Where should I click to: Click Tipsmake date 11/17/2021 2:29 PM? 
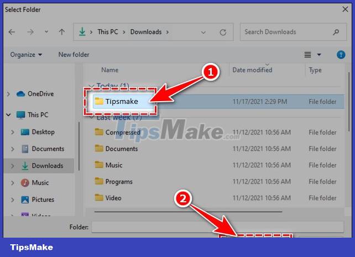[x=260, y=102]
